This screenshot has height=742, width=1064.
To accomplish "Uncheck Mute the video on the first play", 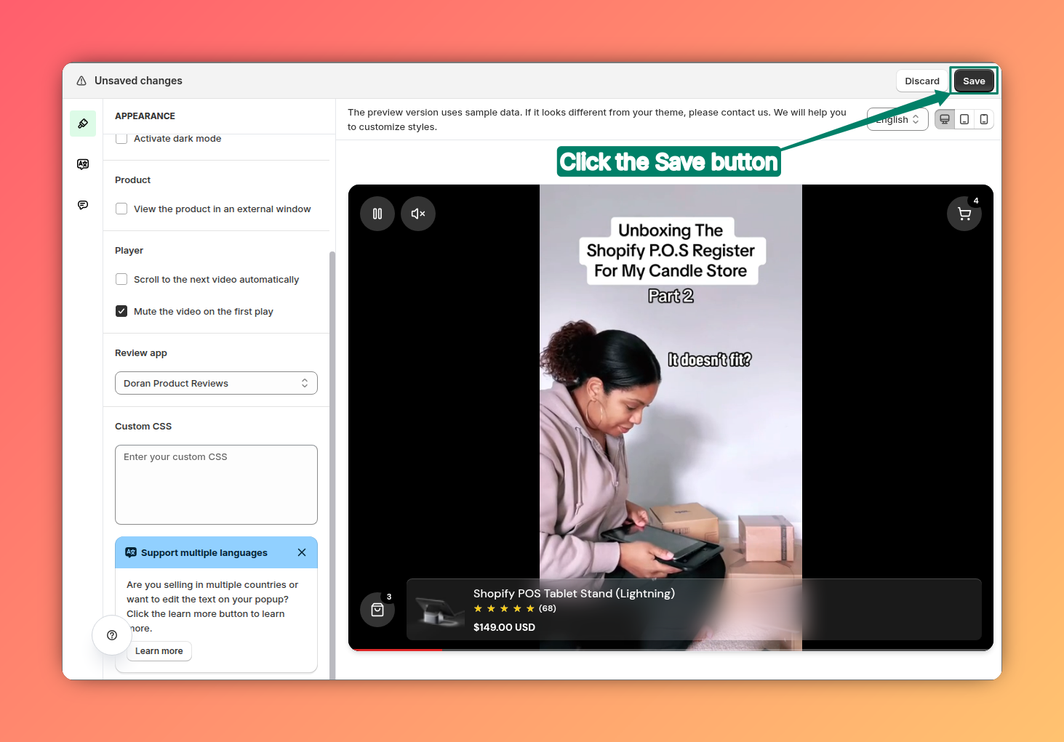I will point(121,311).
